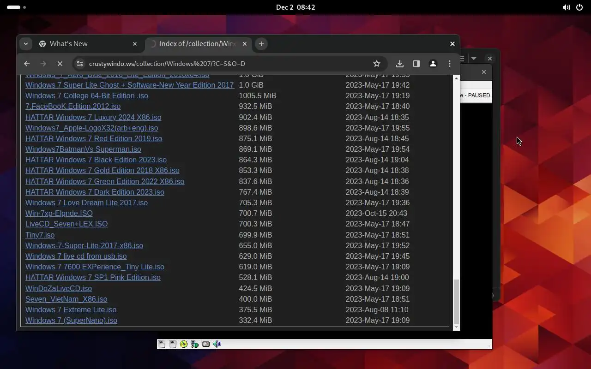Open the power menu in top bar
The height and width of the screenshot is (369, 591).
[579, 7]
